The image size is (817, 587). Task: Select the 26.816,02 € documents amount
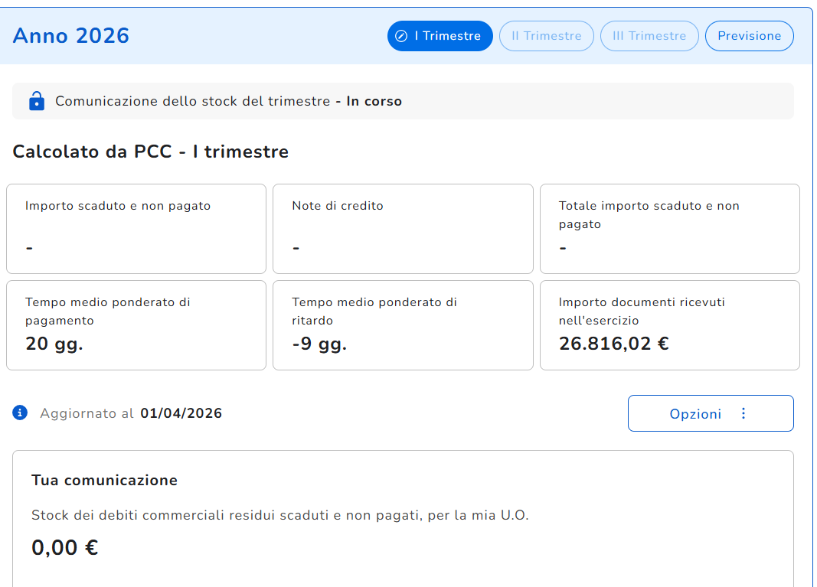613,344
